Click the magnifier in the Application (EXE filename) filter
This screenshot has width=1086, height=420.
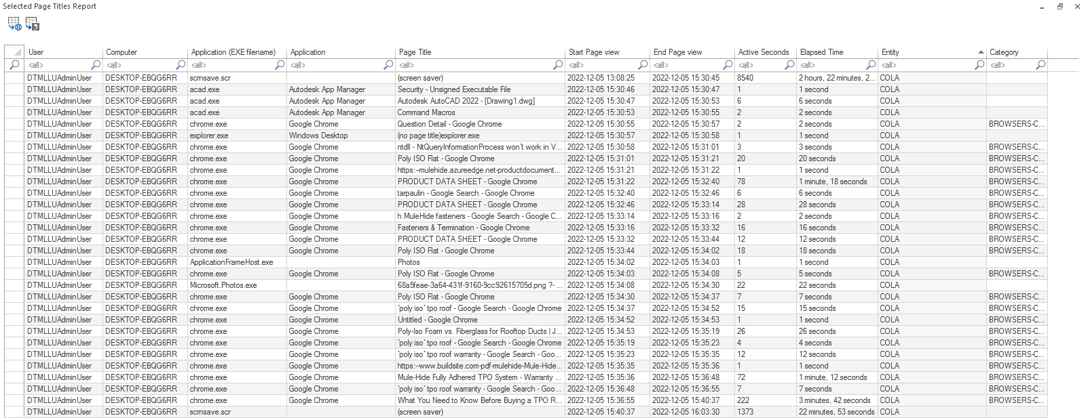280,65
